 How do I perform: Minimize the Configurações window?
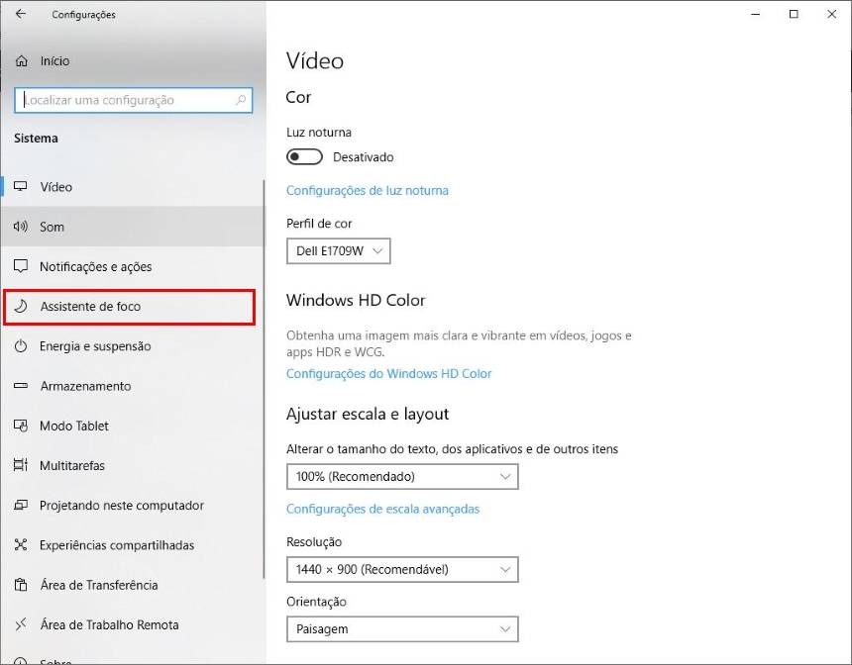click(755, 14)
